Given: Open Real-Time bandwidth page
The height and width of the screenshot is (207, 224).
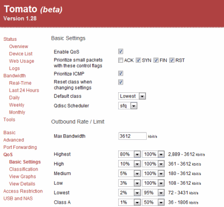Looking at the screenshot, I should point(20,83).
